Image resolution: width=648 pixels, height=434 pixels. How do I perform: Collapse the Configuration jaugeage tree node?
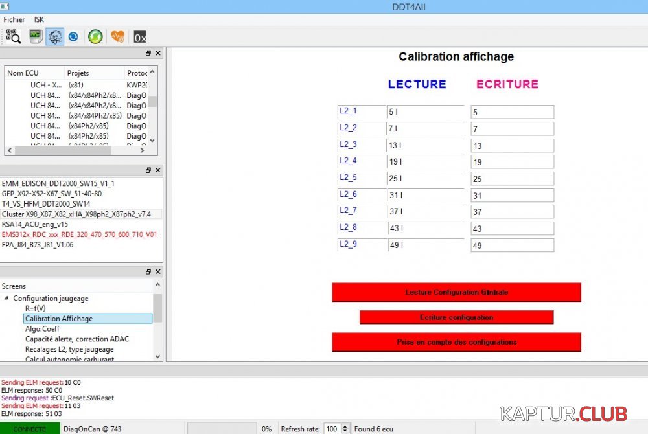pos(6,299)
